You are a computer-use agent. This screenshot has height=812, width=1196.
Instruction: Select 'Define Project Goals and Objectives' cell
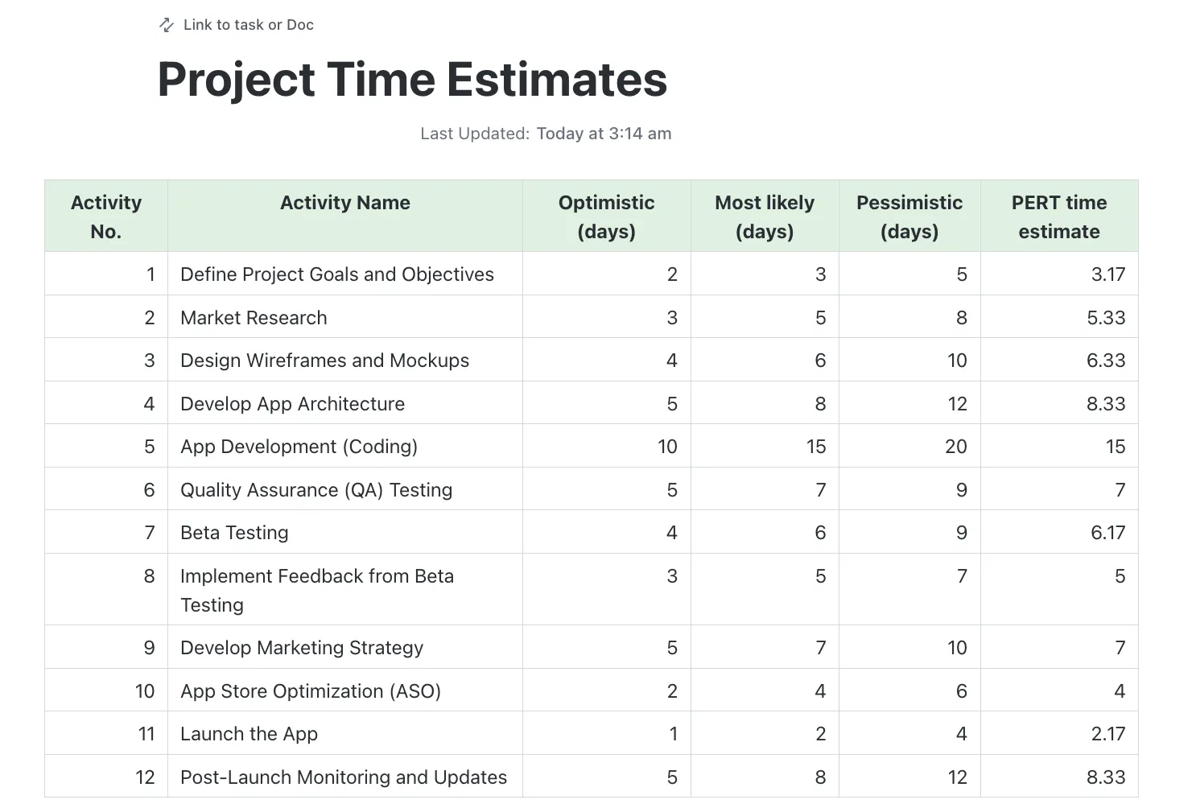tap(345, 274)
